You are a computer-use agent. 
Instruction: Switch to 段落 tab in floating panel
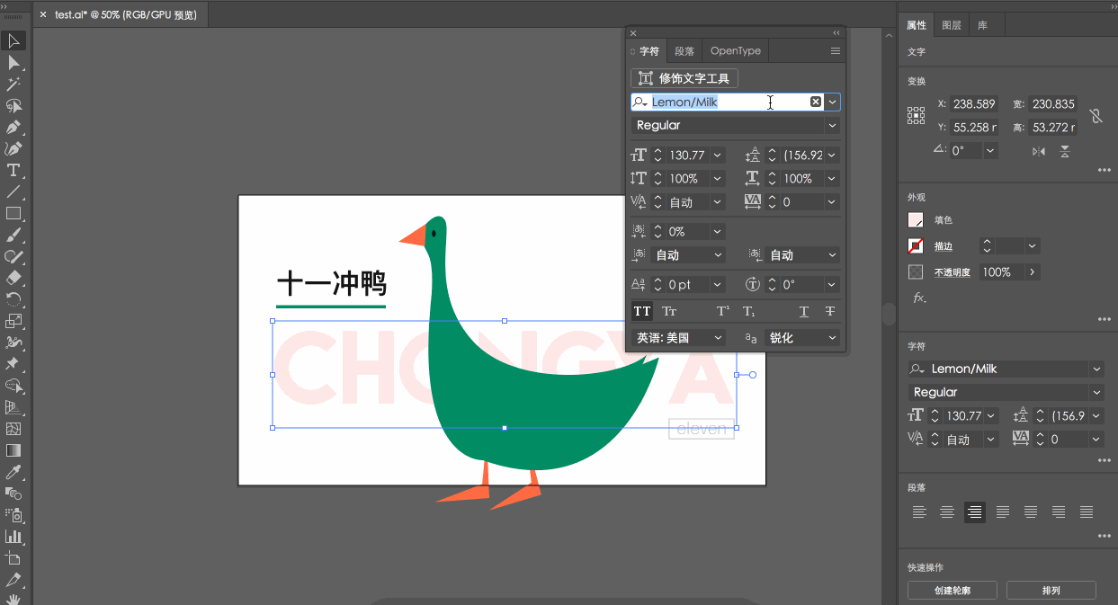tap(684, 51)
